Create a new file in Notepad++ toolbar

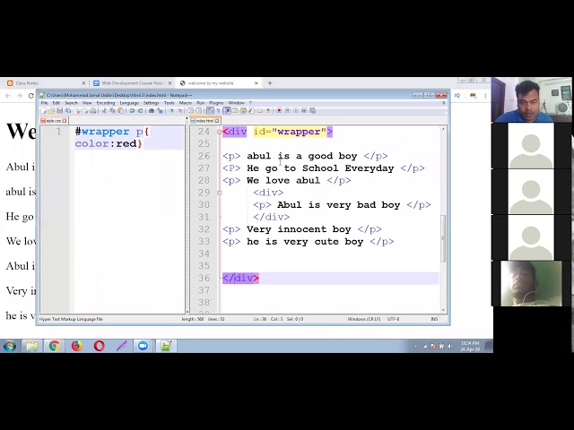pyautogui.click(x=43, y=110)
